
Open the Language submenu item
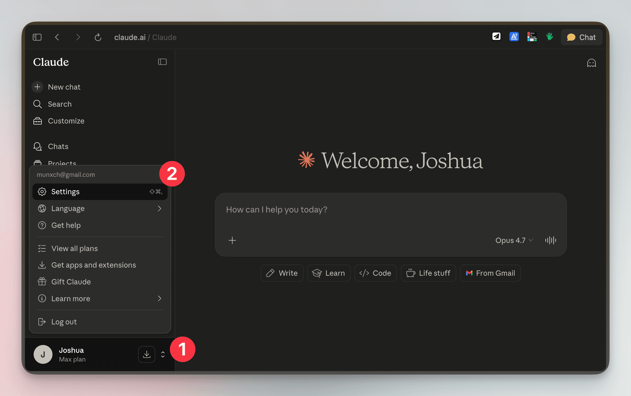(100, 208)
